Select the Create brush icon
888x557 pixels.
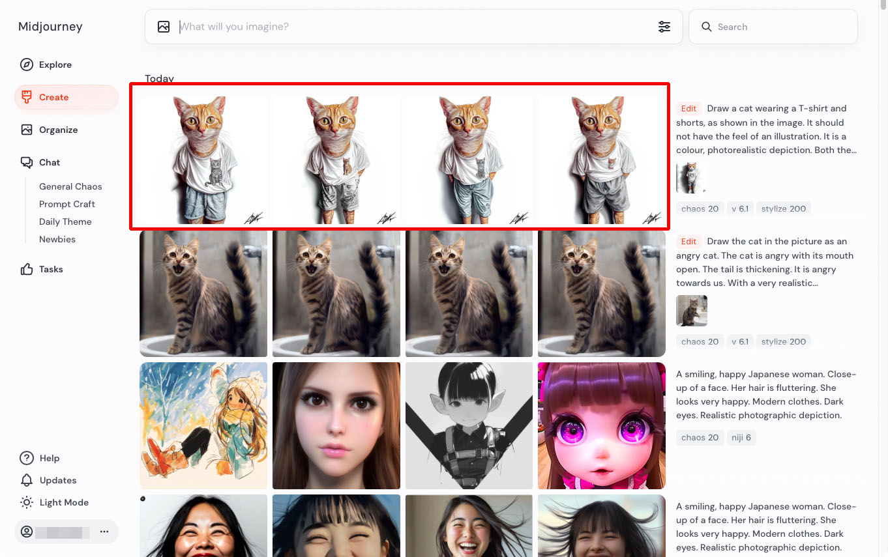point(27,97)
